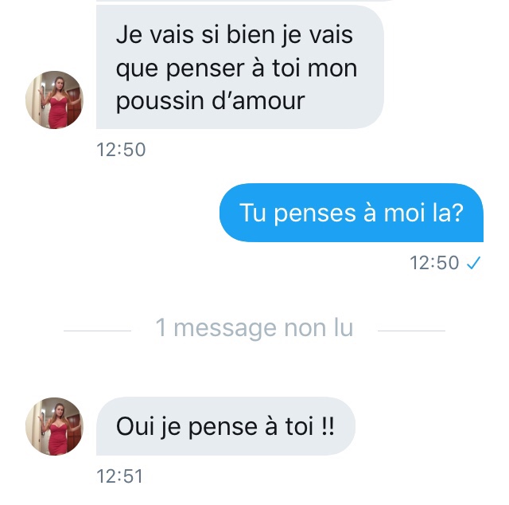Viewport: 509px width, 505px height.
Task: Click the partially visible bubble at the top edge
Action: click(243, 1)
